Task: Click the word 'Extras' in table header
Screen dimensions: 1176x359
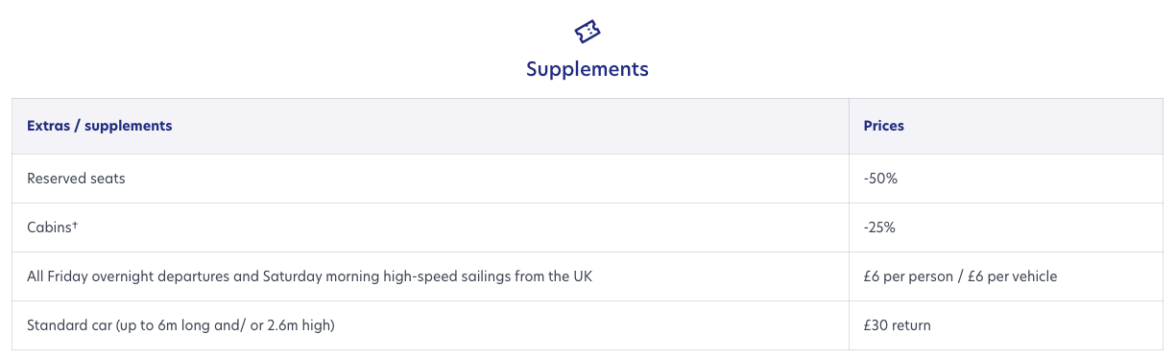Action: (x=49, y=126)
